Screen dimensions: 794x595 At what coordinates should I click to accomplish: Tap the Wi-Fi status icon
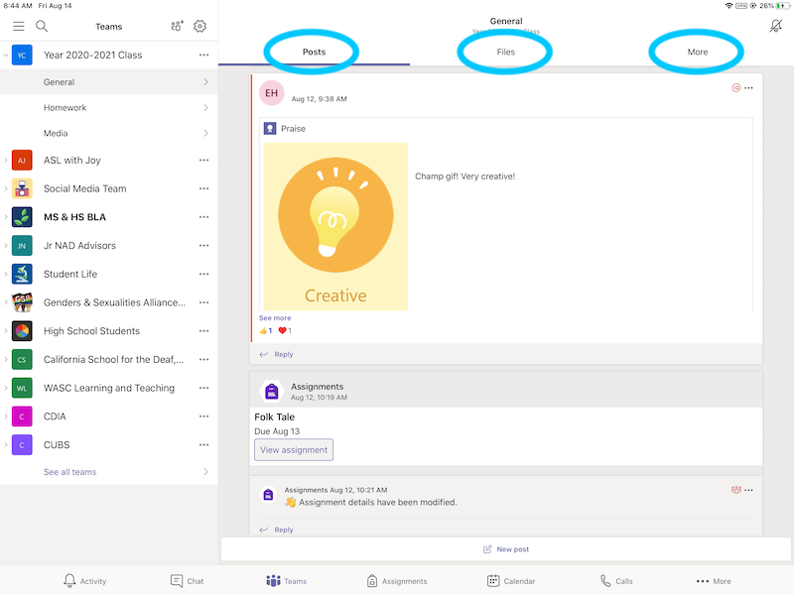click(x=728, y=6)
